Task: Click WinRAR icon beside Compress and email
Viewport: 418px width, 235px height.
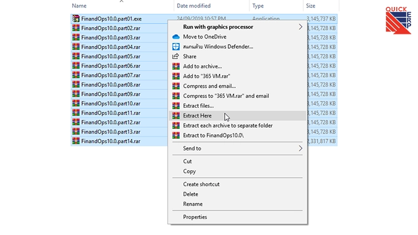Action: tap(176, 86)
